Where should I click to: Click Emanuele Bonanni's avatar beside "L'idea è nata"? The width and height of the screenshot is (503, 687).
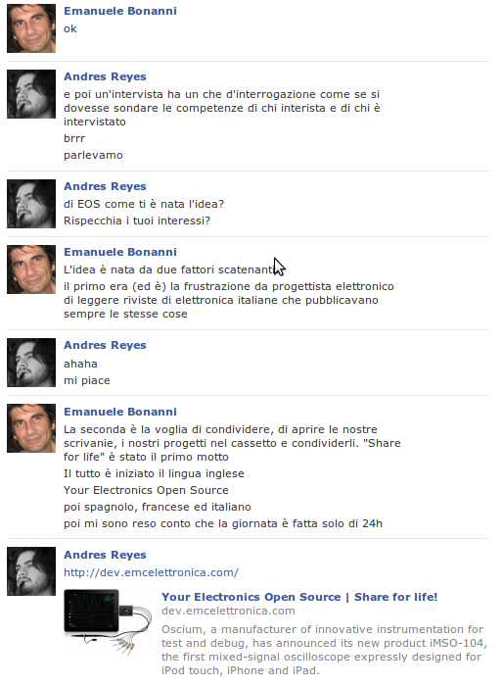(31, 270)
